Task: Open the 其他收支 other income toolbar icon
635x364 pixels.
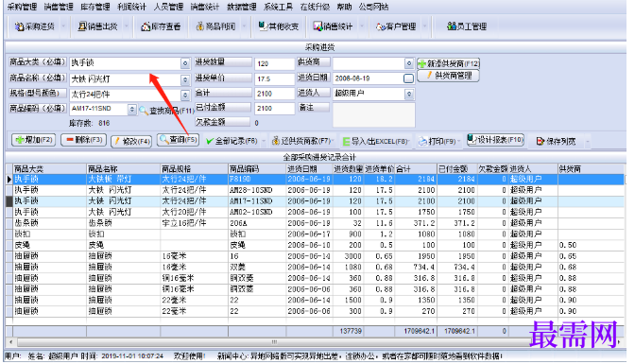Action: tap(279, 26)
